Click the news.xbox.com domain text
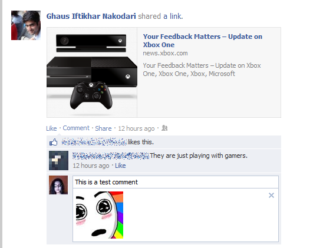This screenshot has width=323, height=248. tap(165, 53)
